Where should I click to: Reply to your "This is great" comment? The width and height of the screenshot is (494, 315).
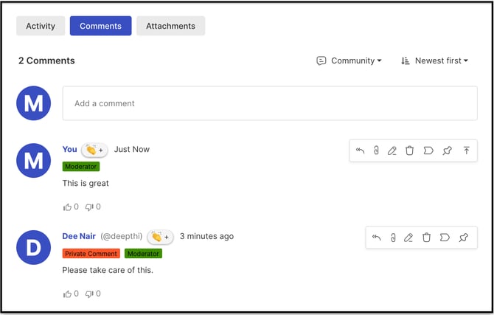pos(360,150)
